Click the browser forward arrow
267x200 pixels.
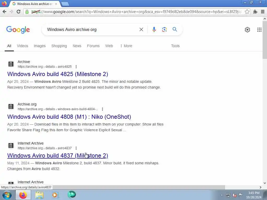[11, 11]
